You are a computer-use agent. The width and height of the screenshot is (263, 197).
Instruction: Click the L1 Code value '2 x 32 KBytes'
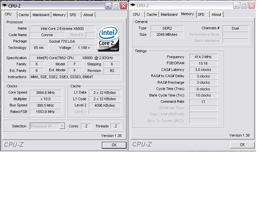click(x=105, y=99)
